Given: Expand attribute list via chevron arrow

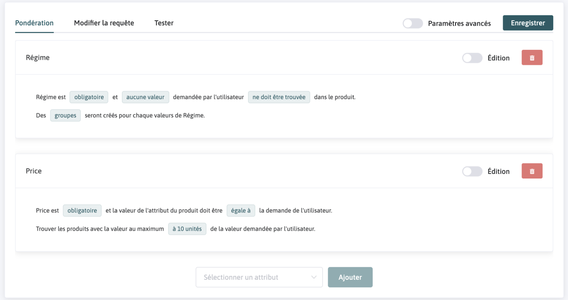Looking at the screenshot, I should tap(314, 277).
